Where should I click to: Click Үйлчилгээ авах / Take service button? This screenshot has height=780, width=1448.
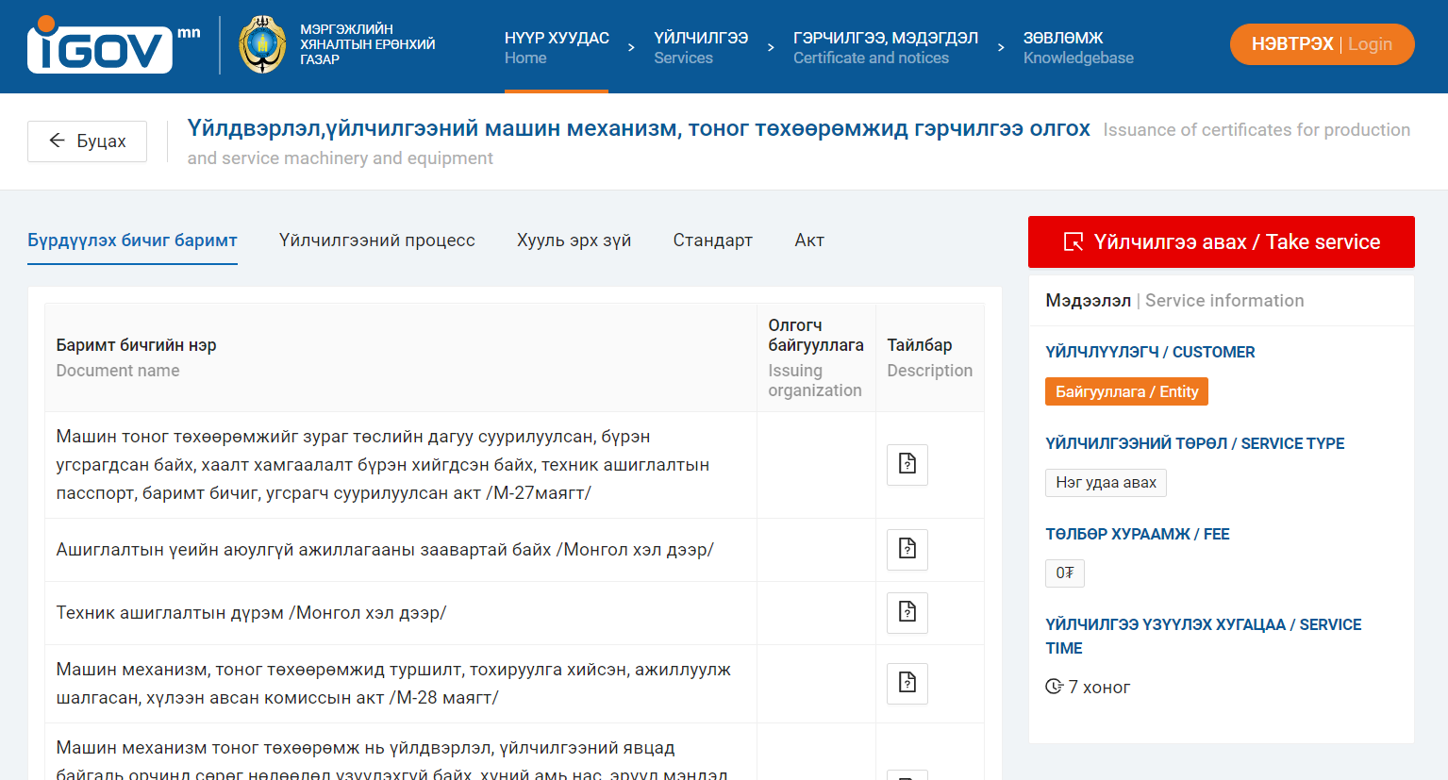click(x=1221, y=242)
